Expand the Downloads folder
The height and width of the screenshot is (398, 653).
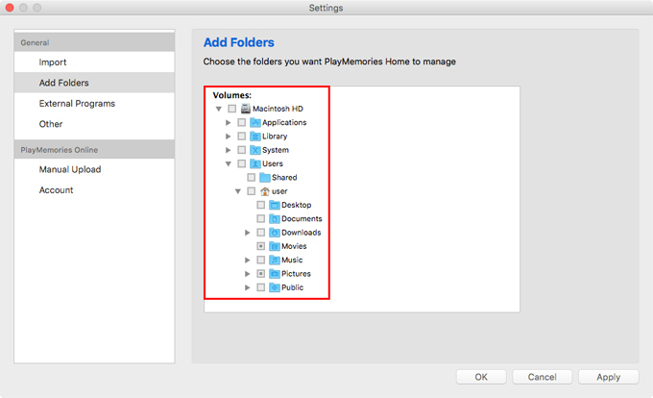pyautogui.click(x=248, y=233)
